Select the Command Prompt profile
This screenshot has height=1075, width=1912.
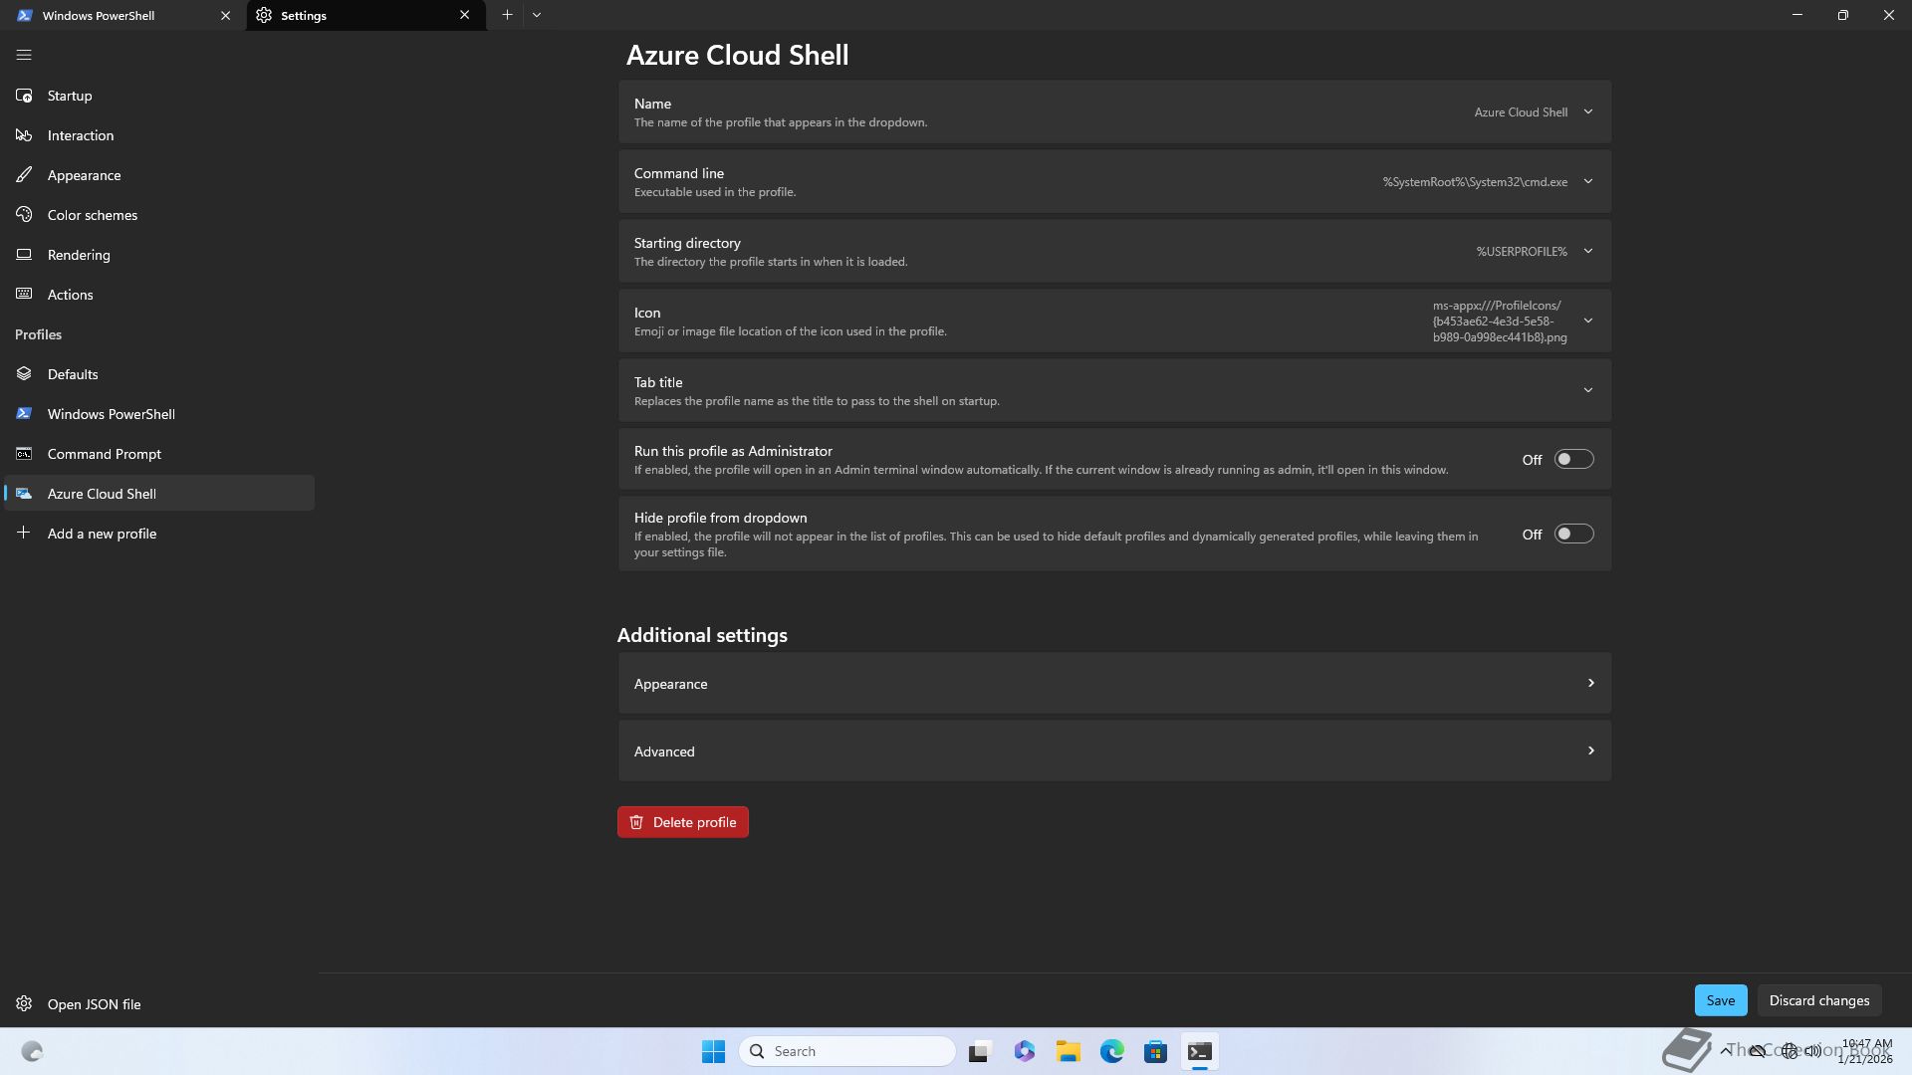pos(104,454)
